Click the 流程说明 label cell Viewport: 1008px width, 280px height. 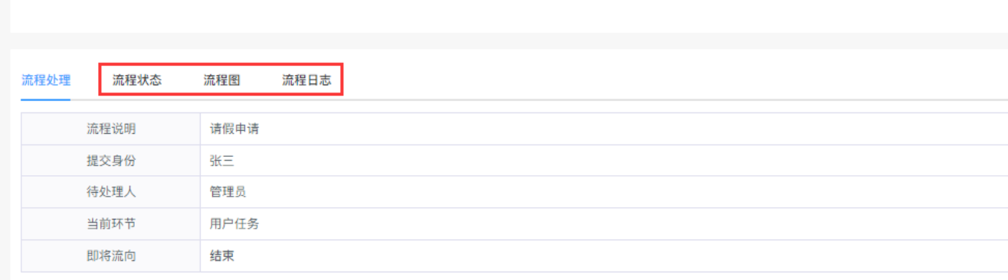click(x=111, y=129)
